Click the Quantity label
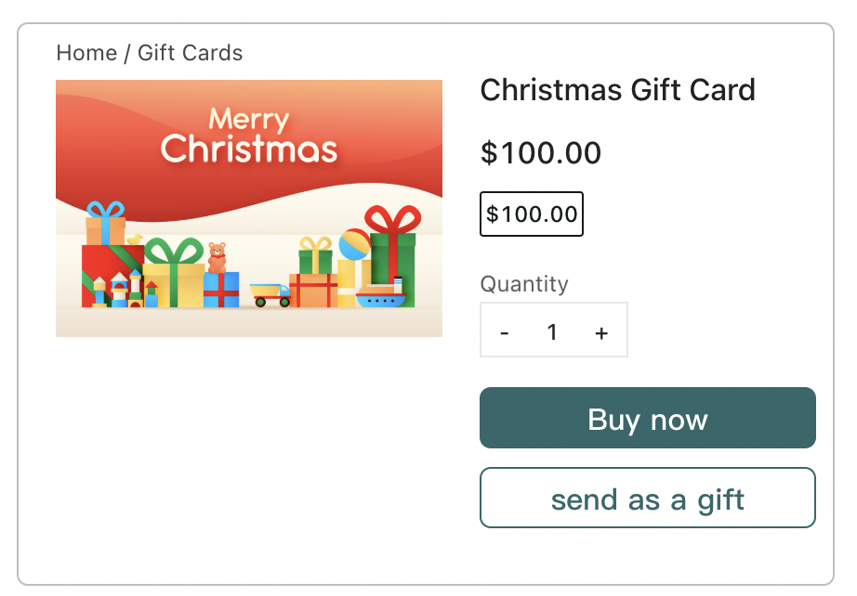The width and height of the screenshot is (857, 596). point(523,283)
